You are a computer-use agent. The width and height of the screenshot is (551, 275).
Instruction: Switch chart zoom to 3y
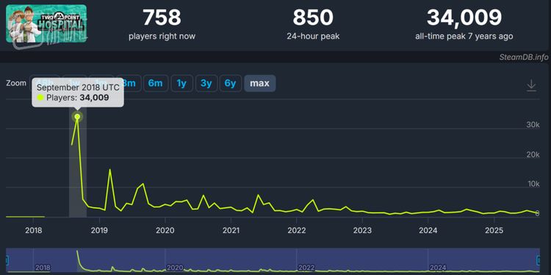click(206, 83)
